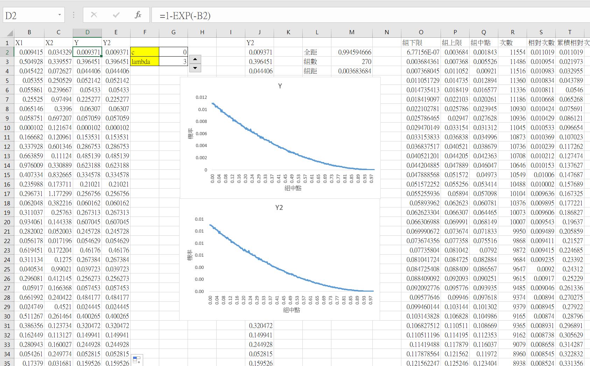Click cell M3 containing 270
The height and width of the screenshot is (366, 590).
pyautogui.click(x=352, y=61)
